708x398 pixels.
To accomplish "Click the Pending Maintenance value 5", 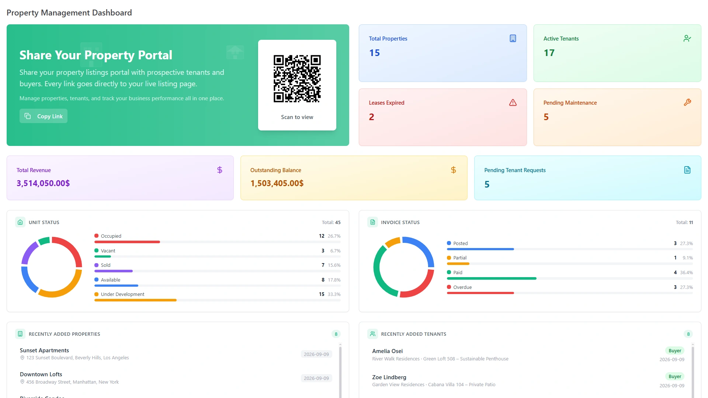I will tap(546, 117).
